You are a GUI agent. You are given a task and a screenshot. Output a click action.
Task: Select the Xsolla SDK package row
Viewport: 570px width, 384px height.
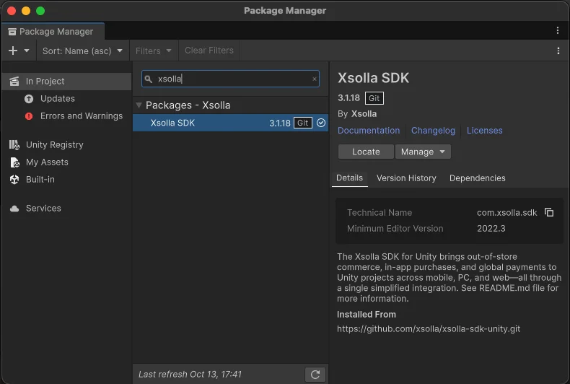click(230, 123)
